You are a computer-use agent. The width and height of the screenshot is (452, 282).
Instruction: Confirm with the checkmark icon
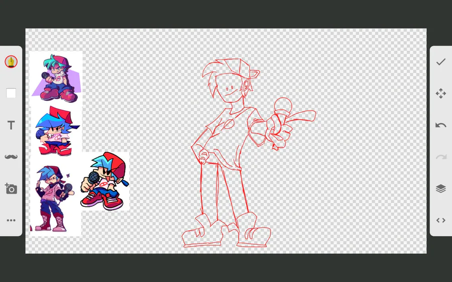pyautogui.click(x=441, y=62)
